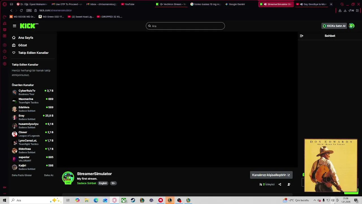Open notification center on taskbar
The height and width of the screenshot is (204, 362).
356,200
